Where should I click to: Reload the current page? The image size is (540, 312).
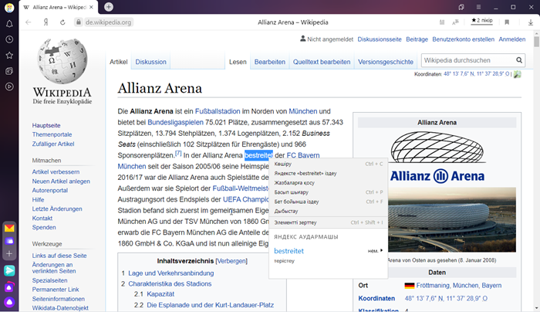[x=62, y=22]
